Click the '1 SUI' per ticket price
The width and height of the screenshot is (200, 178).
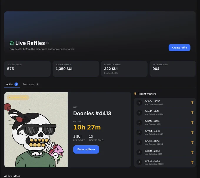pos(77,137)
